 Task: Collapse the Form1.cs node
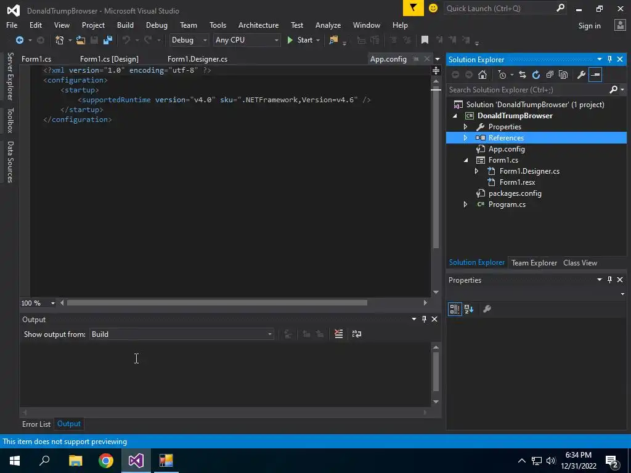tap(466, 160)
